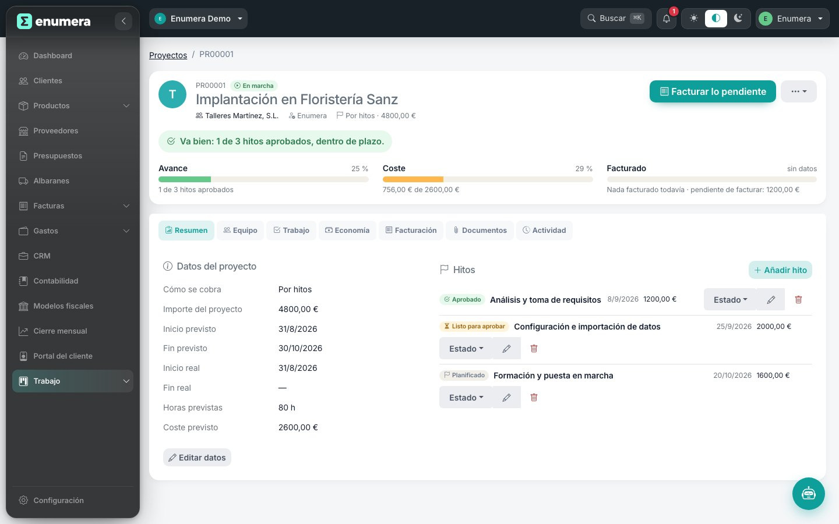Viewport: 839px width, 524px height.
Task: Open the more actions ellipsis dropdown
Action: click(x=799, y=91)
